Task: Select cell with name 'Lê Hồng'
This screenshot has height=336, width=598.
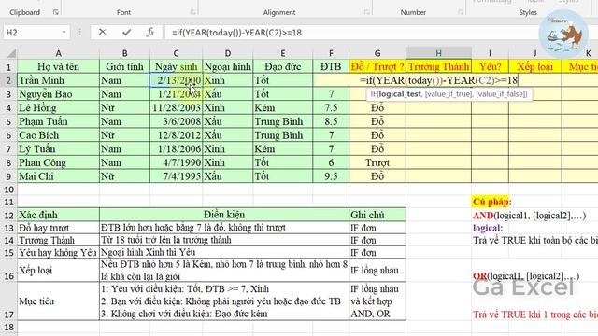Action: click(58, 108)
